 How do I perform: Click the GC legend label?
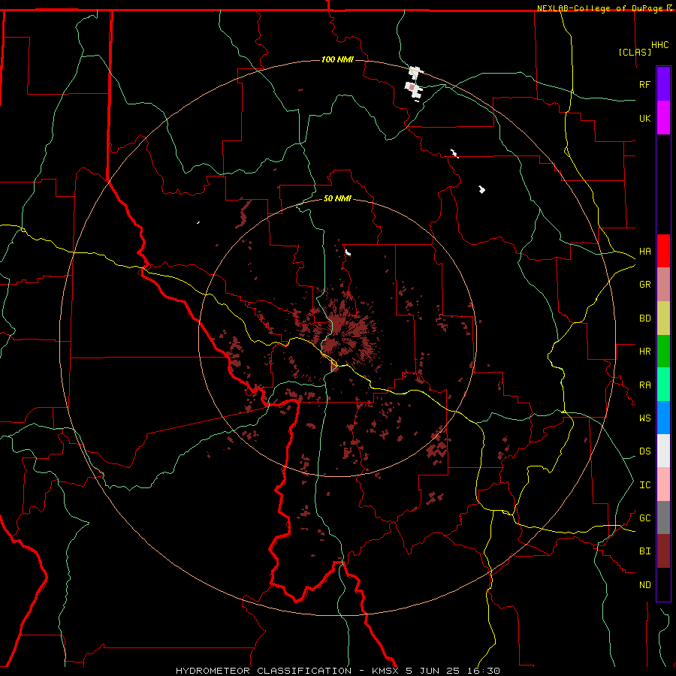(x=644, y=518)
